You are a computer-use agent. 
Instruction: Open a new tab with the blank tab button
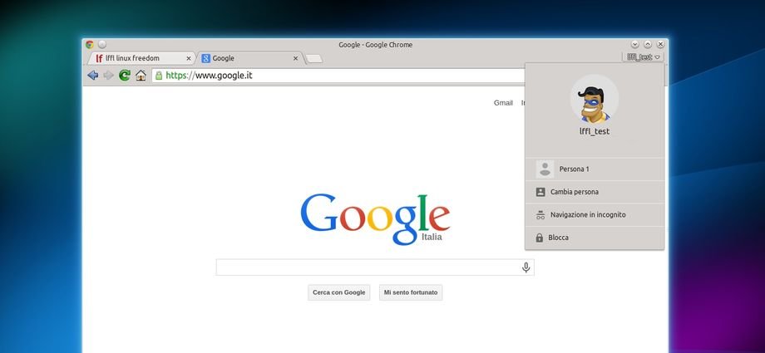click(x=313, y=59)
